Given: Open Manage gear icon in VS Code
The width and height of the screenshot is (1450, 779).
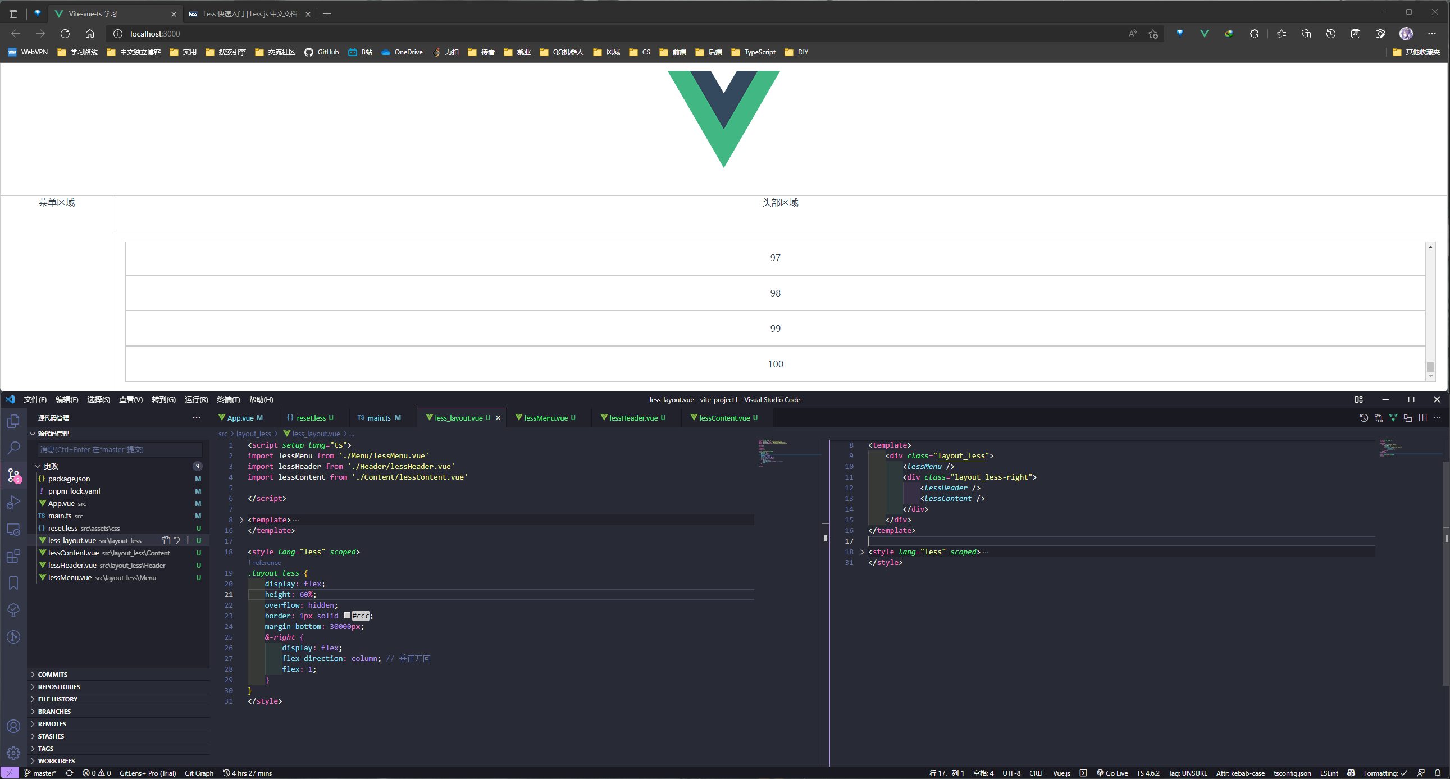Looking at the screenshot, I should pyautogui.click(x=13, y=753).
